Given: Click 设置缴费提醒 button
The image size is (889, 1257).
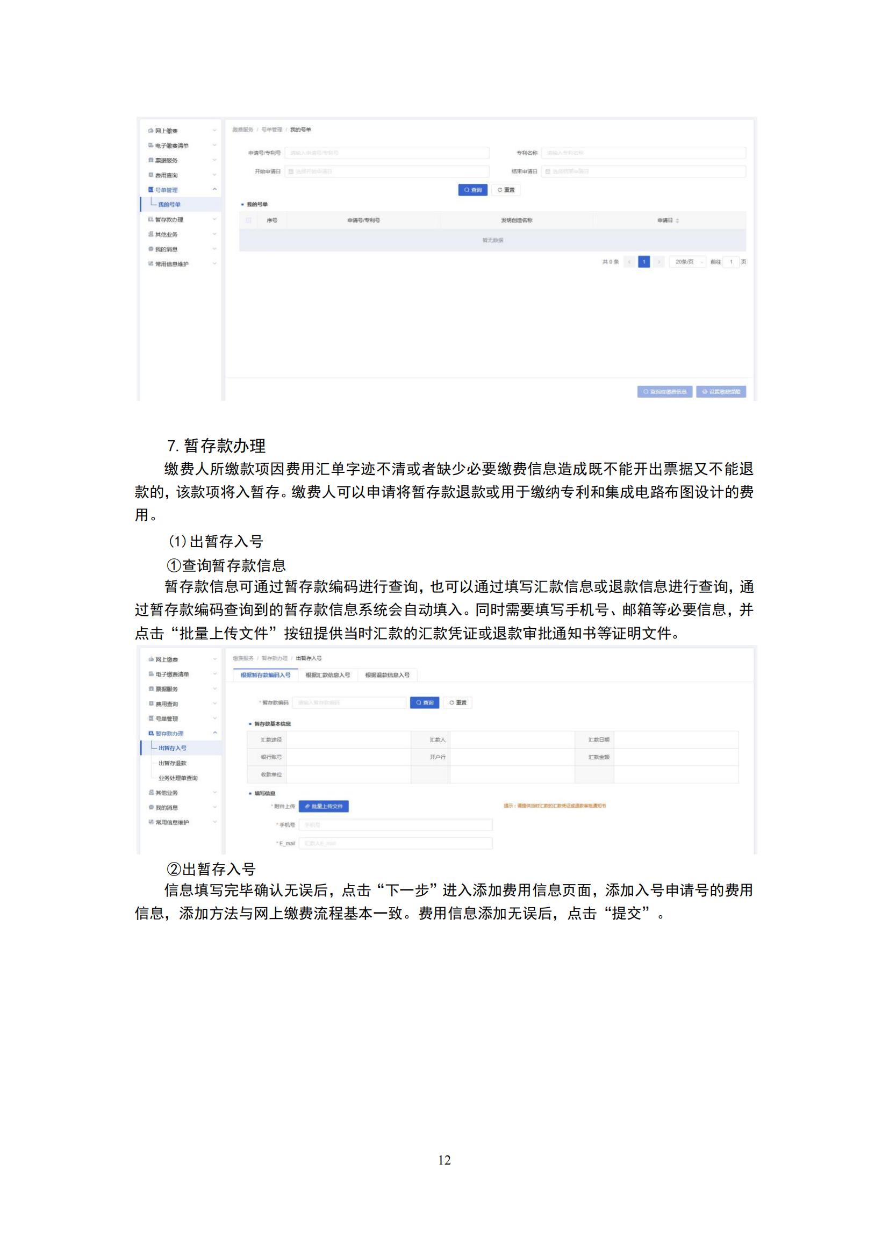Looking at the screenshot, I should click(x=721, y=392).
